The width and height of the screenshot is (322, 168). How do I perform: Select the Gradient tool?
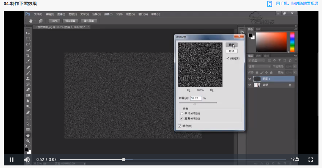pyautogui.click(x=28, y=95)
